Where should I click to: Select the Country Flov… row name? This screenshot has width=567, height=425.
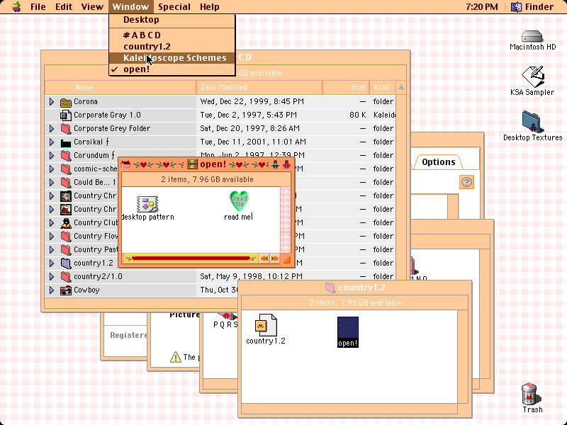coord(96,237)
